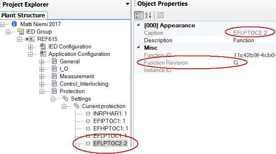Open the Property Pages toolbar icon
Viewport: 276px width, 154px height.
[x=160, y=15]
